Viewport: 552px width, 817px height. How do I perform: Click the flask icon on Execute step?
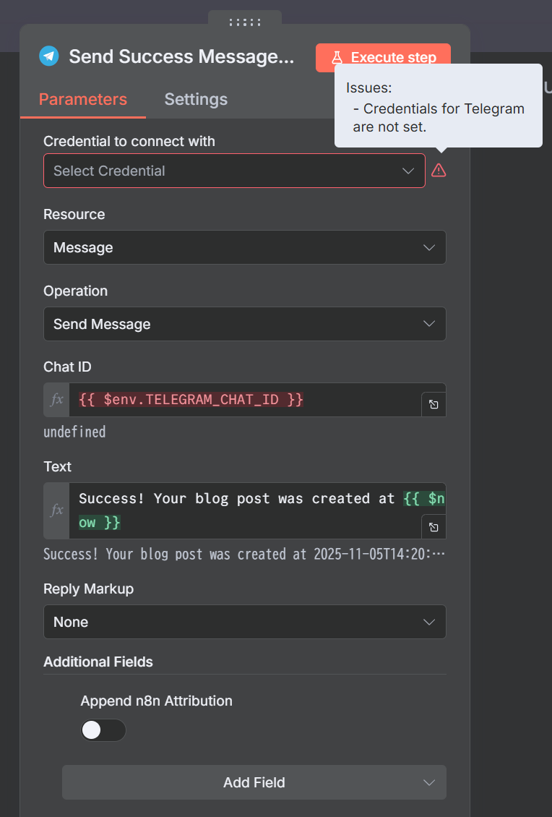[x=337, y=58]
